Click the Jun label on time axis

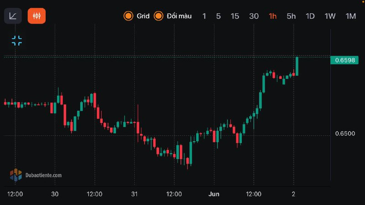tap(214, 194)
